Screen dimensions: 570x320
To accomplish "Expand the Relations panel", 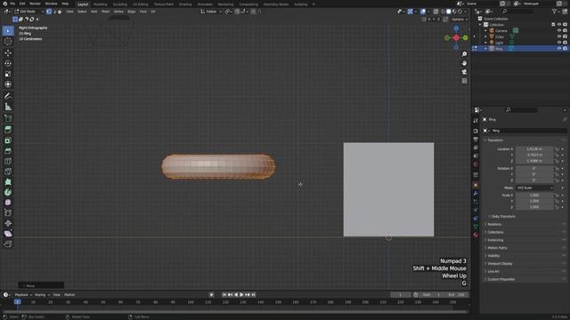I will tap(494, 224).
